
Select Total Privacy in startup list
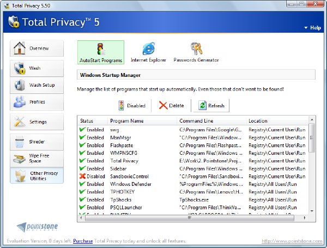point(124,161)
